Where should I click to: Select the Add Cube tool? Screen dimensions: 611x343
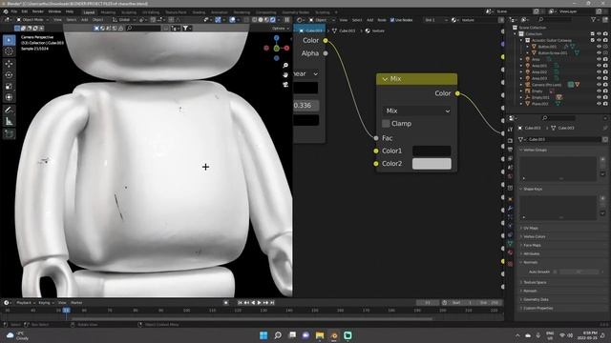coord(9,134)
